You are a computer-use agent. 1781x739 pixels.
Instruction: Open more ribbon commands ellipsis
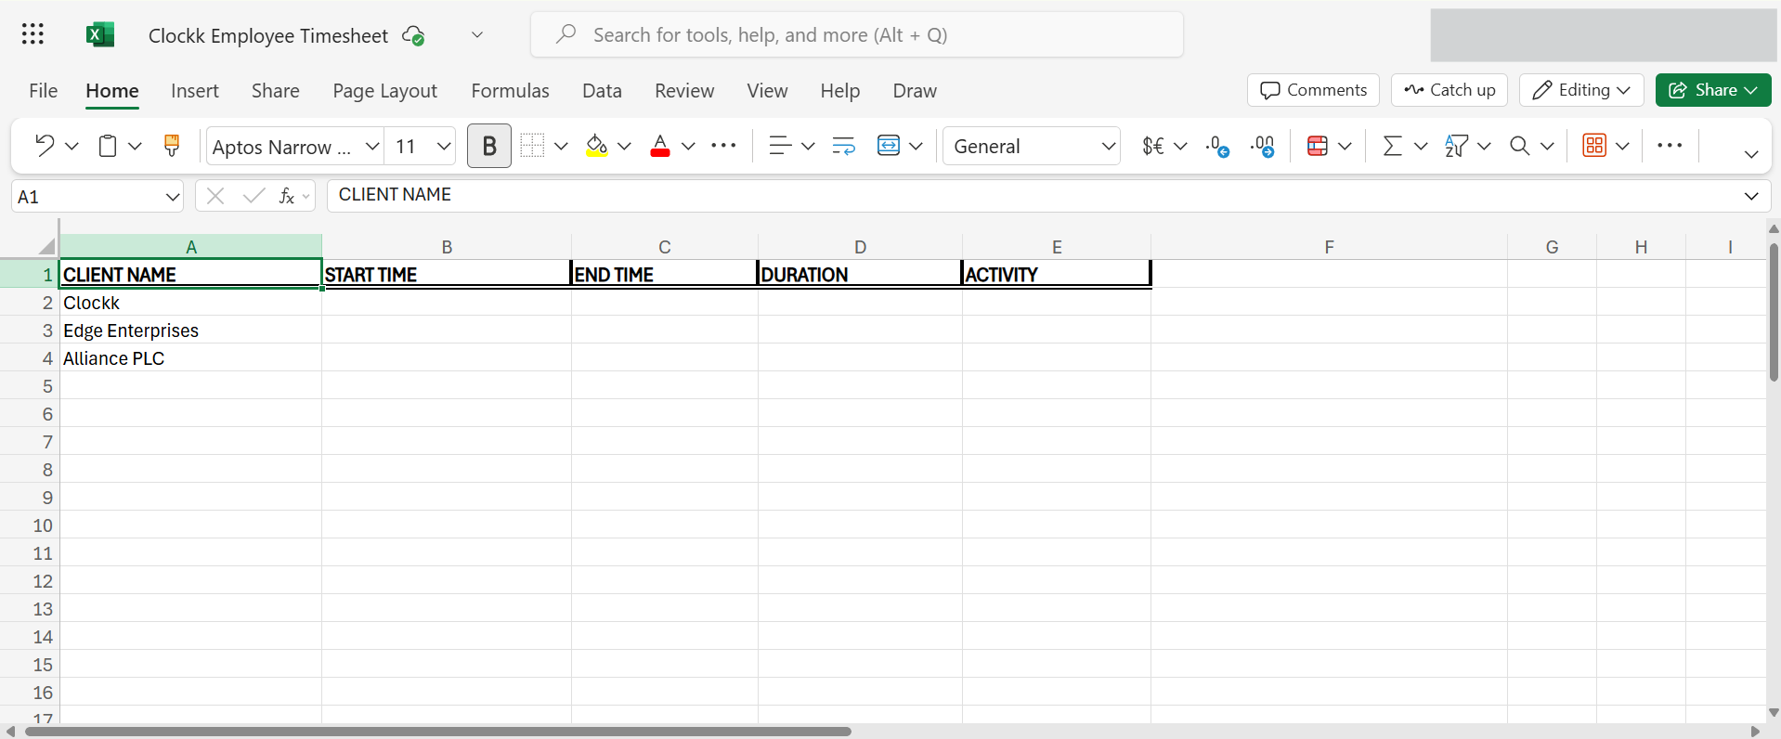[x=1670, y=145]
